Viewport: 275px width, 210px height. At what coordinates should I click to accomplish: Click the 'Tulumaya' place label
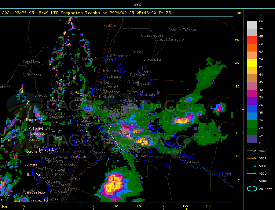coord(114,77)
